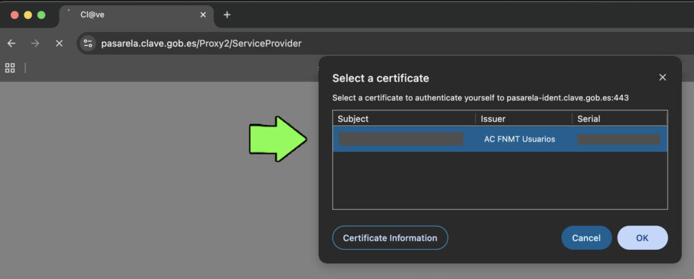Close the Cl@ve tab
Viewport: 694px width, 279px height.
pos(202,15)
